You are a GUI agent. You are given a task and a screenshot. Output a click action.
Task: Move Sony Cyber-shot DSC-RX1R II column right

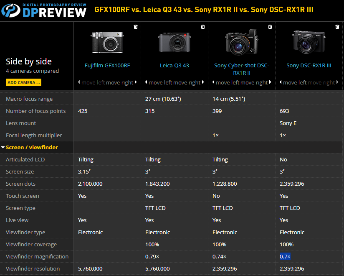click(x=256, y=83)
